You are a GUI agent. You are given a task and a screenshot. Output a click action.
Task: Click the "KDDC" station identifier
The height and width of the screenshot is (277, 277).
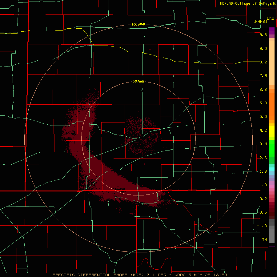[180, 275]
